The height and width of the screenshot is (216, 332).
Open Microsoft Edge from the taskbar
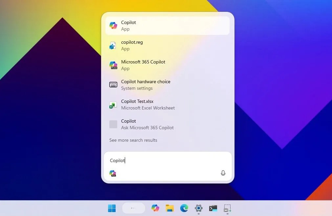click(x=184, y=208)
